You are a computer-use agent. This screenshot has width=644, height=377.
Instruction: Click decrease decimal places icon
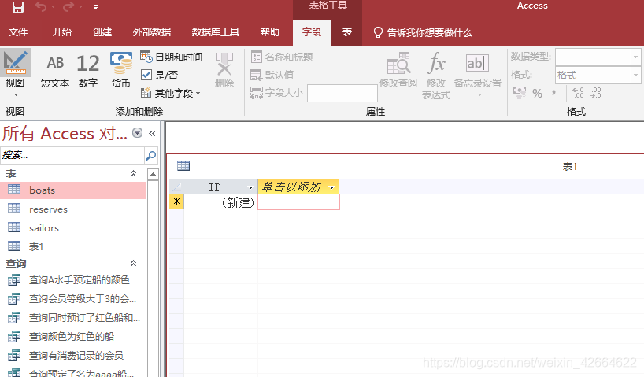(x=595, y=93)
